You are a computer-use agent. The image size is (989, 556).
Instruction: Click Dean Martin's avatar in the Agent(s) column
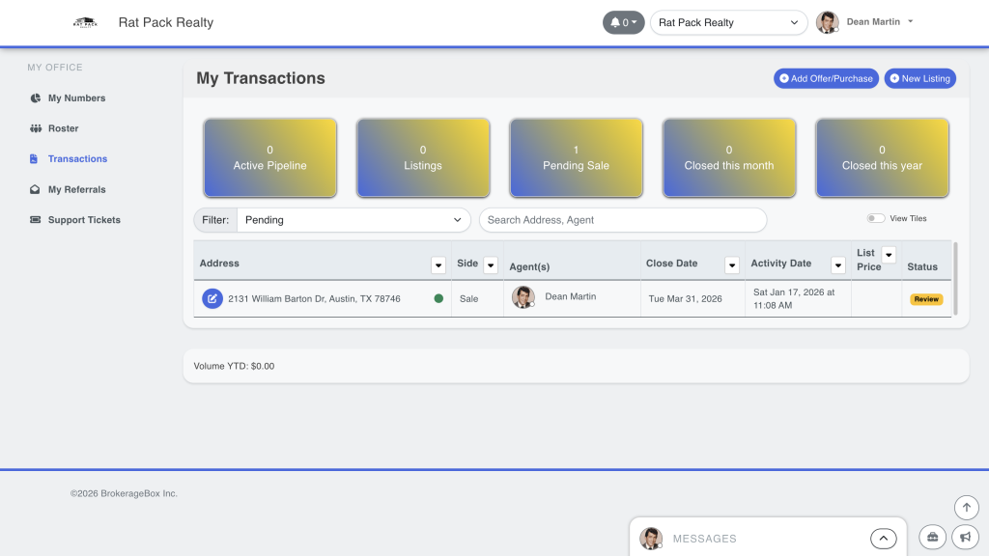tap(523, 297)
